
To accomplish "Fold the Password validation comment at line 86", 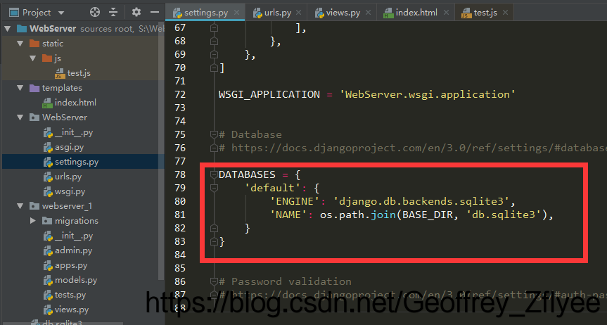I will [x=214, y=281].
